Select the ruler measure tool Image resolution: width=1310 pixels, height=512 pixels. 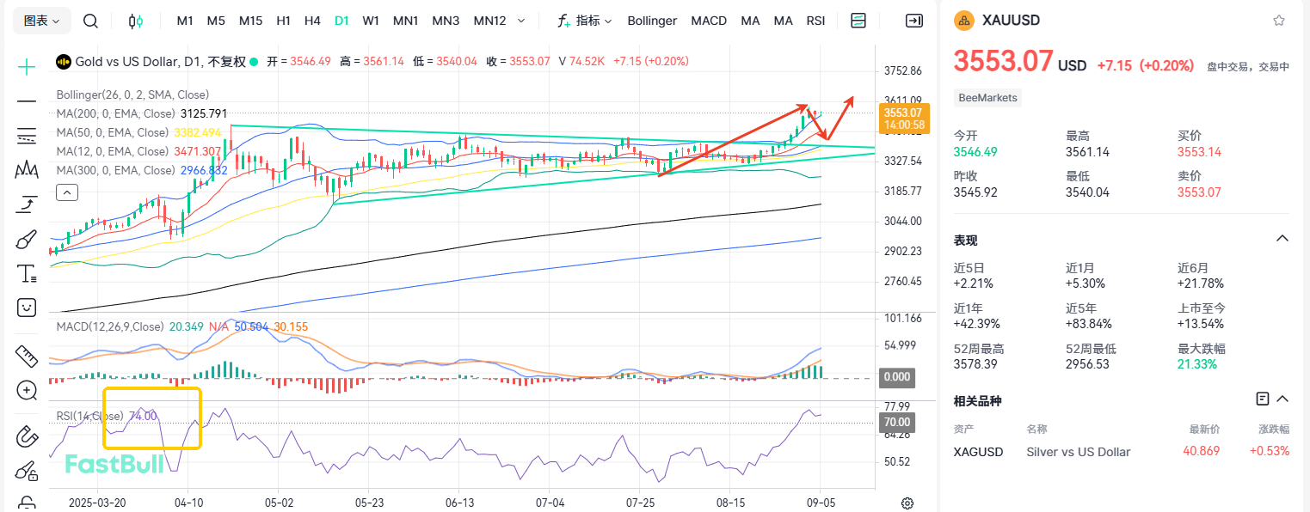click(27, 355)
